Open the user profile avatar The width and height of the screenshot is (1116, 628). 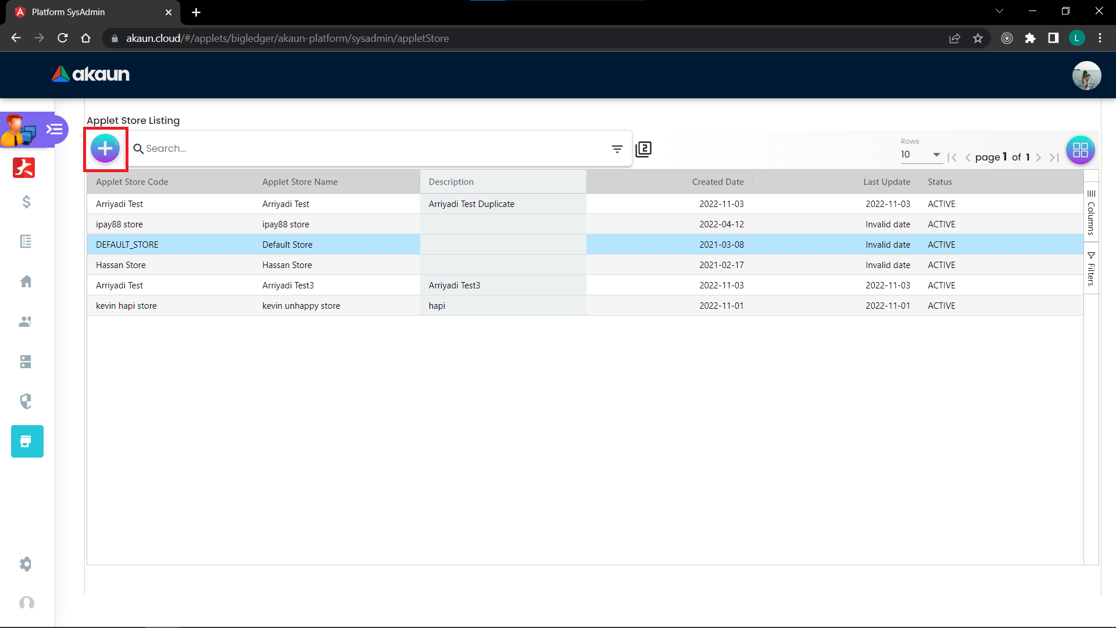pos(1086,75)
